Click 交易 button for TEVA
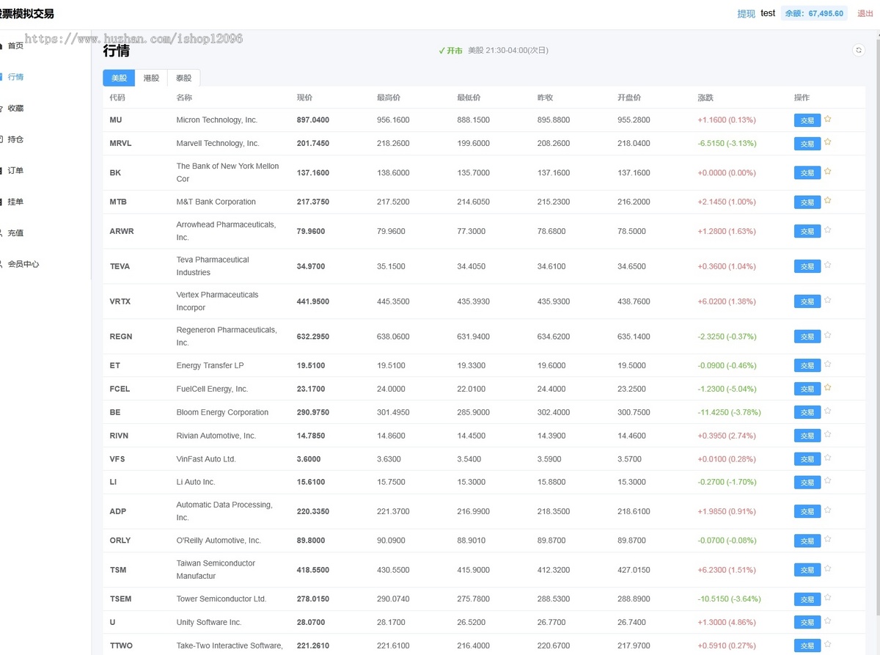The image size is (880, 655). pyautogui.click(x=807, y=267)
